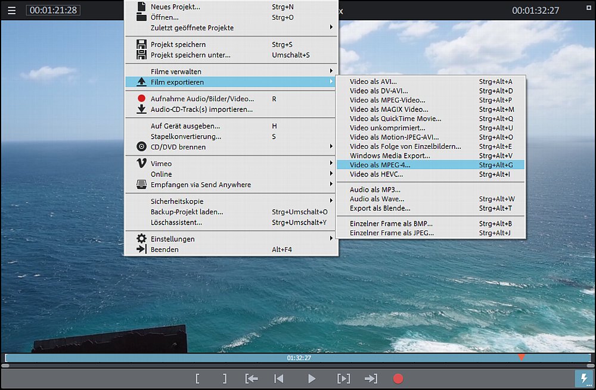
Task: Jump to range start marker
Action: (252, 379)
